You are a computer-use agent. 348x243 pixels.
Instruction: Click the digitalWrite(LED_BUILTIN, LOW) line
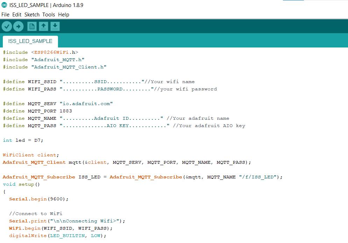click(58, 235)
